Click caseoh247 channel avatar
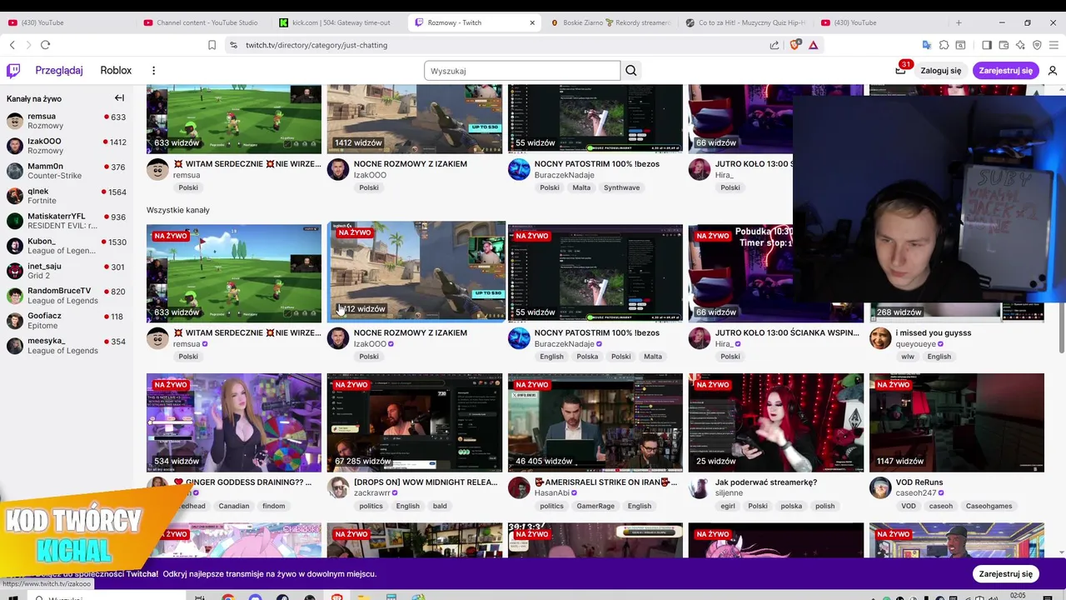Viewport: 1066px width, 600px height. 880,487
